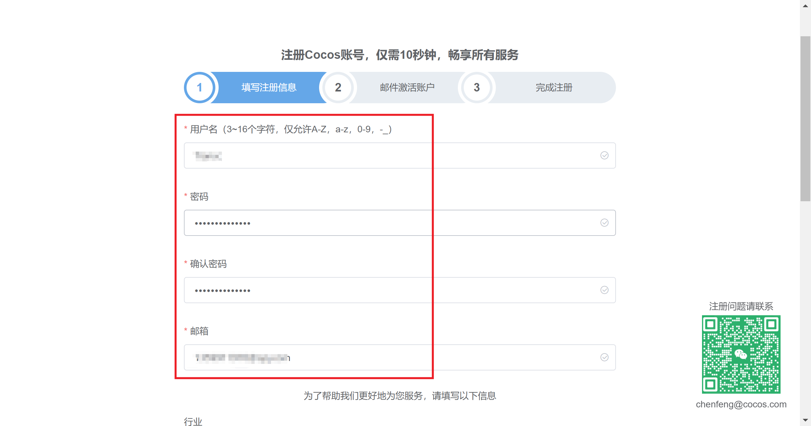Click the vertical scrollbar thumb
The height and width of the screenshot is (426, 811).
(805, 119)
